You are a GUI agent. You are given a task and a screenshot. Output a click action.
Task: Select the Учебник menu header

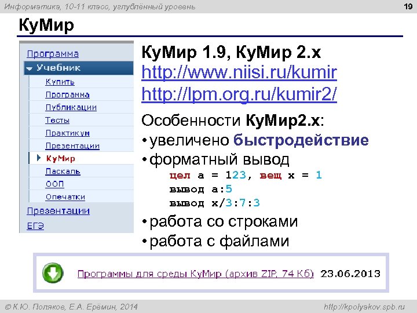(x=79, y=68)
